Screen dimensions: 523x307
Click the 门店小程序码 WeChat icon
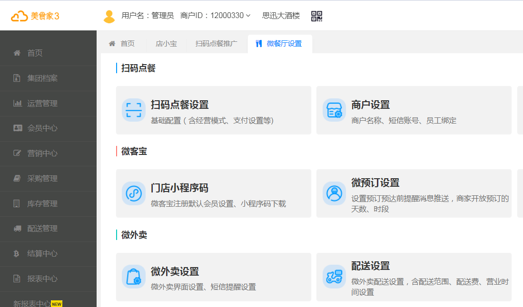[x=133, y=193]
